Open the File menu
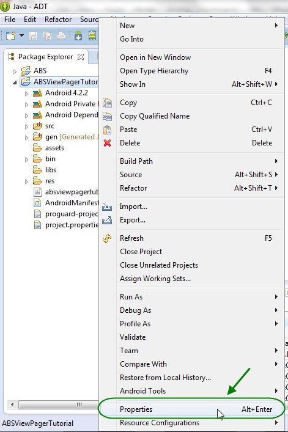Viewport: 288px width, 432px height. pyautogui.click(x=10, y=20)
